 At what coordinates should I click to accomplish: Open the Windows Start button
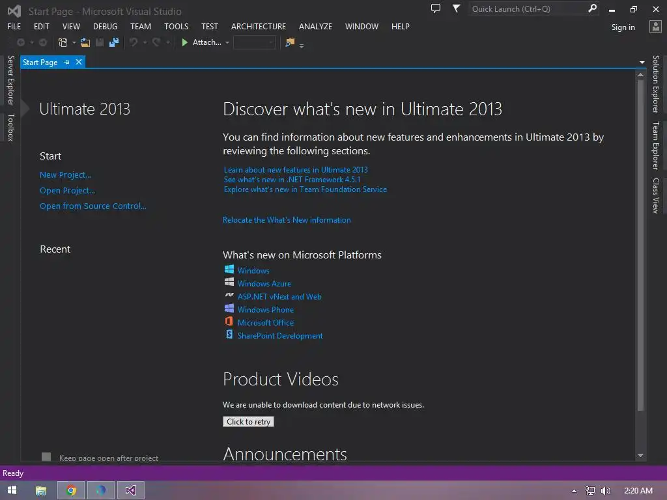(x=12, y=490)
